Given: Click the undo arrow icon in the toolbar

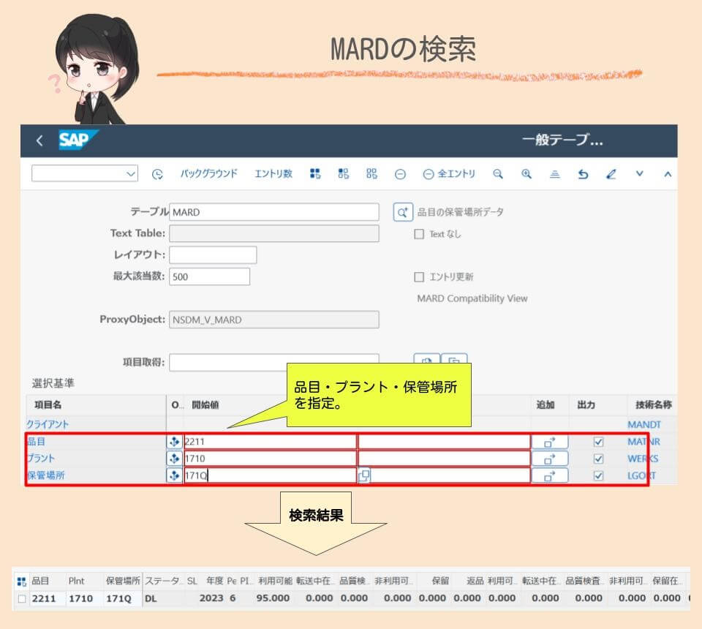Looking at the screenshot, I should click(x=585, y=173).
